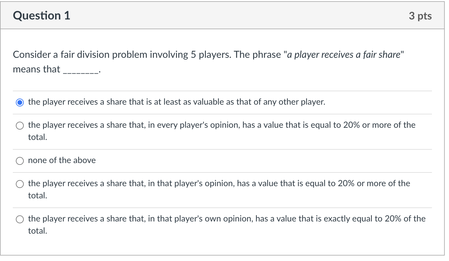Click the 'Question 1' header text
449x261 pixels.
point(41,16)
